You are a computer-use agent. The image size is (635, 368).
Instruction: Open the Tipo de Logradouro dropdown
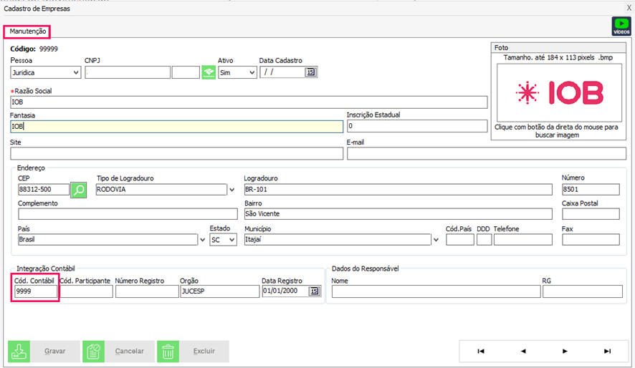pyautogui.click(x=231, y=190)
